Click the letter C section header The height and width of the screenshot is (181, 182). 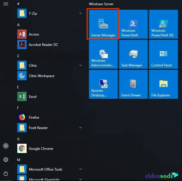pos(18,56)
